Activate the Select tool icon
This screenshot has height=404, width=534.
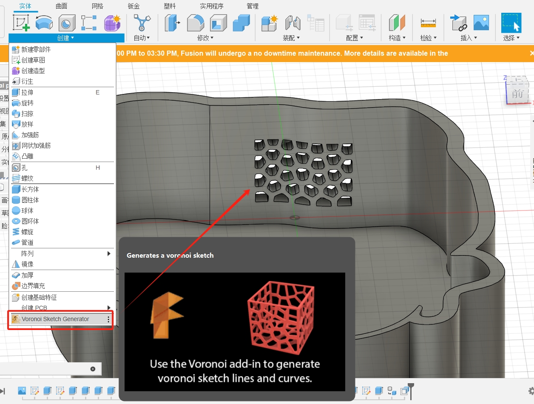coord(511,23)
